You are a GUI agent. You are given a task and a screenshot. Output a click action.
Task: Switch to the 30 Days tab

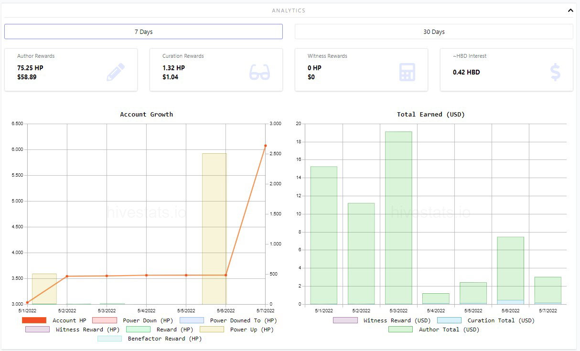(434, 32)
